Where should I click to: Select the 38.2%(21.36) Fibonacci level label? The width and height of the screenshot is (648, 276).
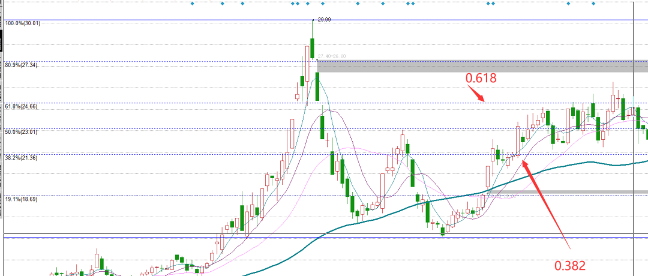click(21, 158)
